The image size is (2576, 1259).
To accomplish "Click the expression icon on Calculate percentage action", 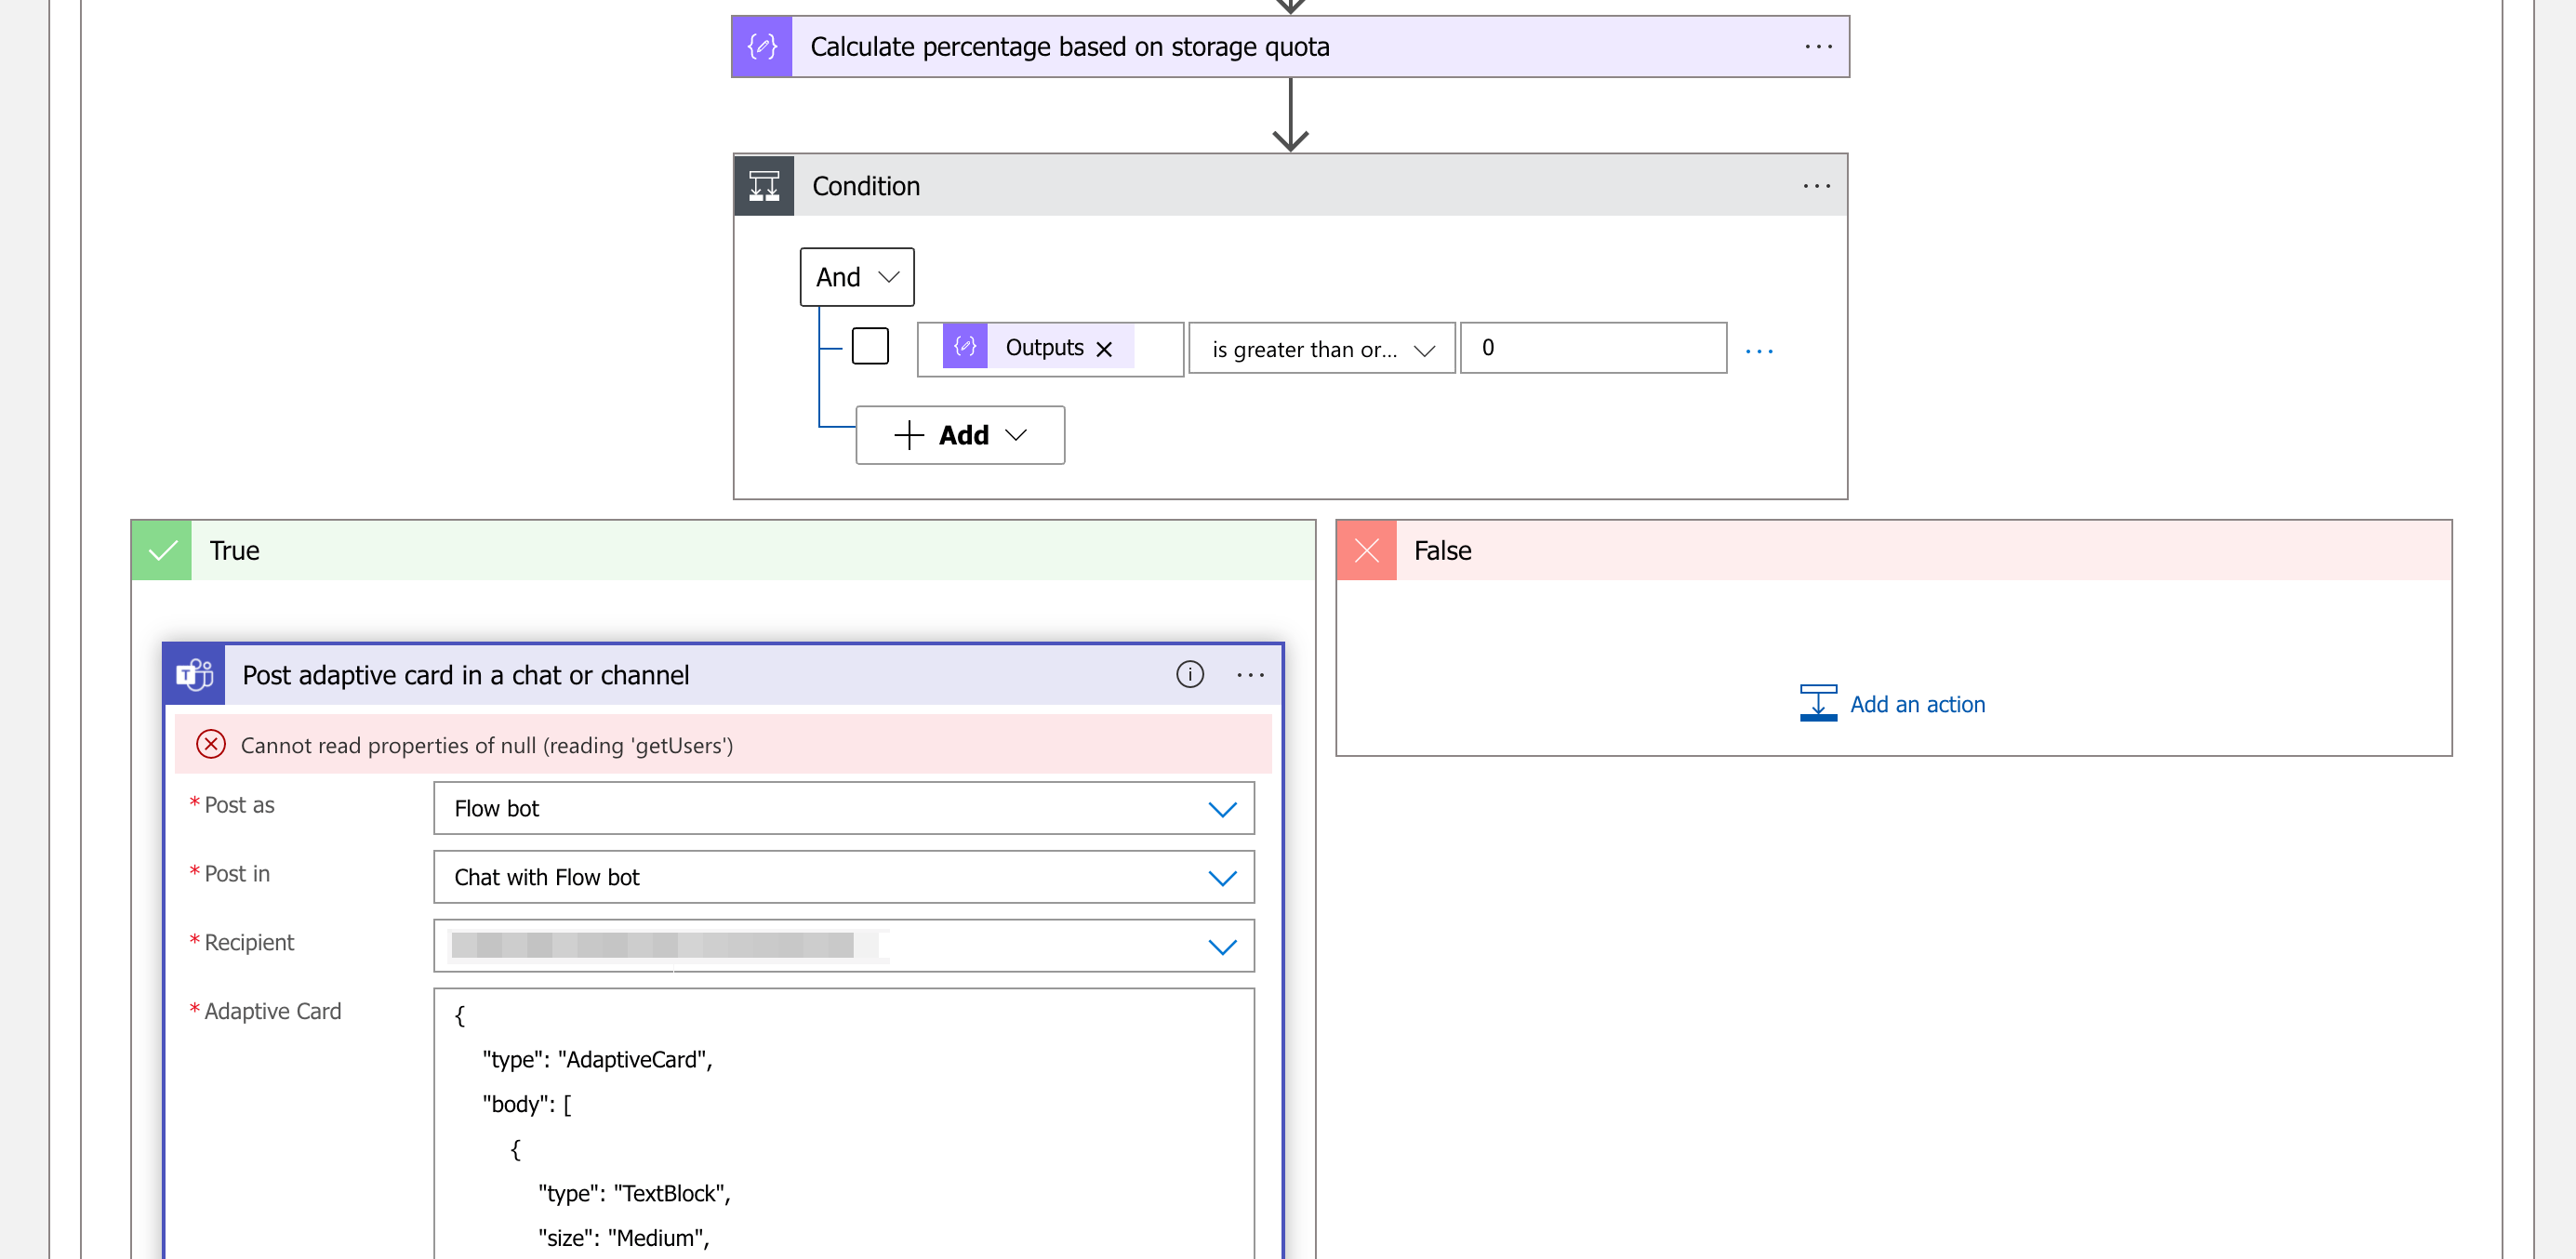I will click(x=761, y=46).
